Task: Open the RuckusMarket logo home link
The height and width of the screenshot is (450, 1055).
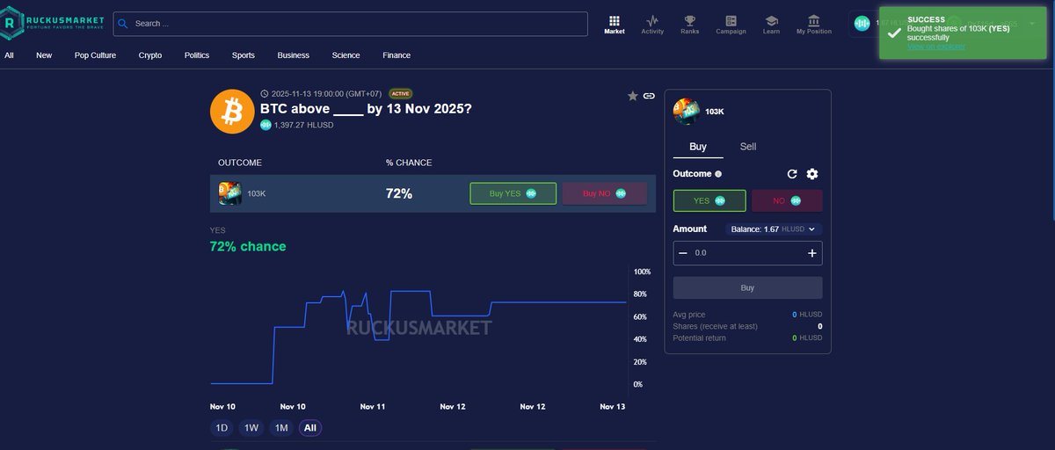Action: tap(53, 23)
